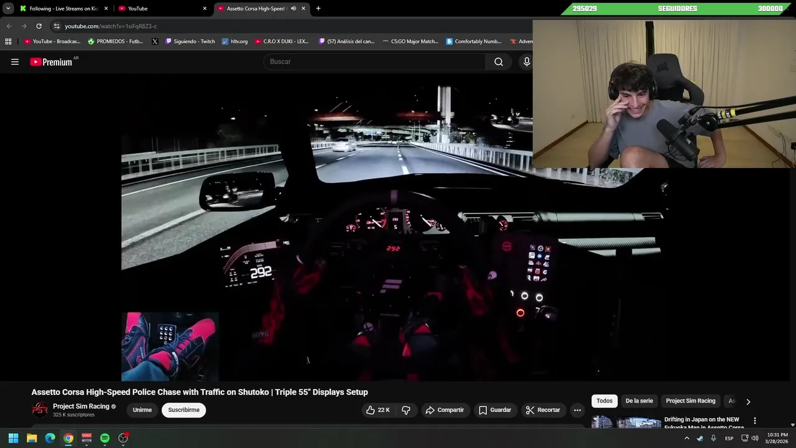Screen dimensions: 796x448
Task: Go to YouTube Premium home logo
Action: tap(51, 62)
